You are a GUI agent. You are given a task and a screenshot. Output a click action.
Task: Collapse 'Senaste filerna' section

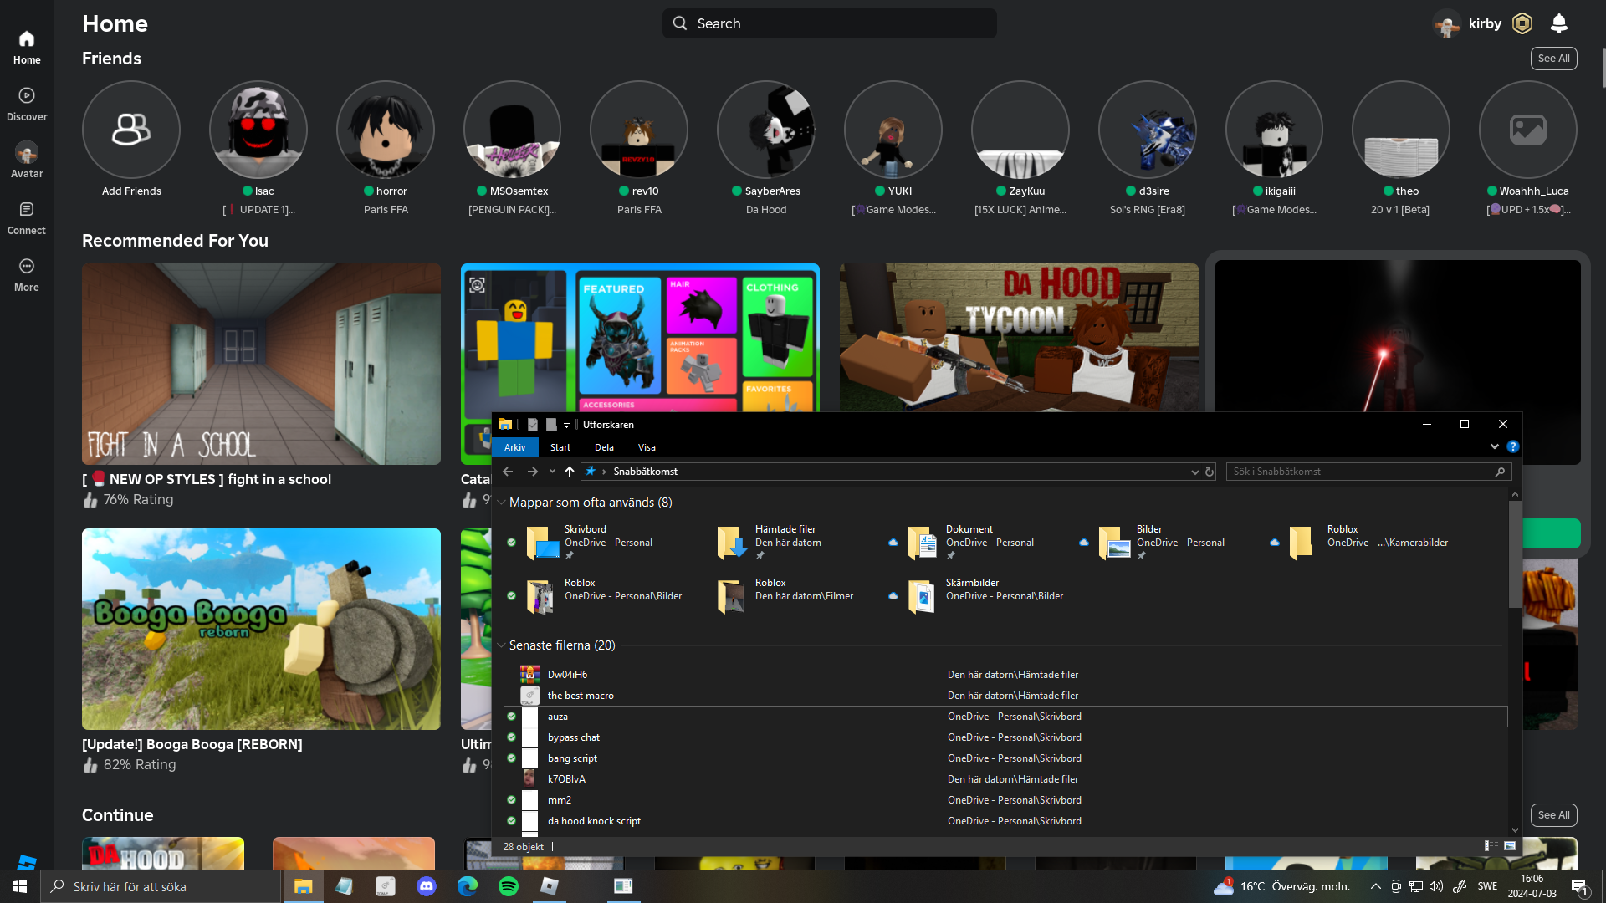click(x=502, y=645)
